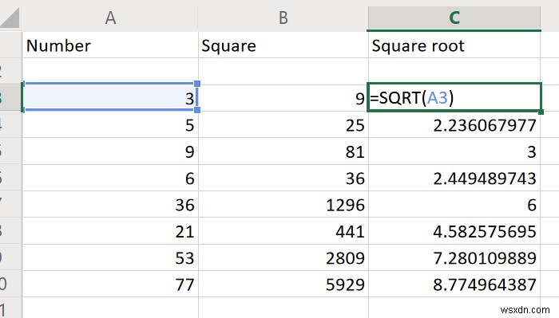
Task: Select the cell containing 441
Action: pos(283,231)
